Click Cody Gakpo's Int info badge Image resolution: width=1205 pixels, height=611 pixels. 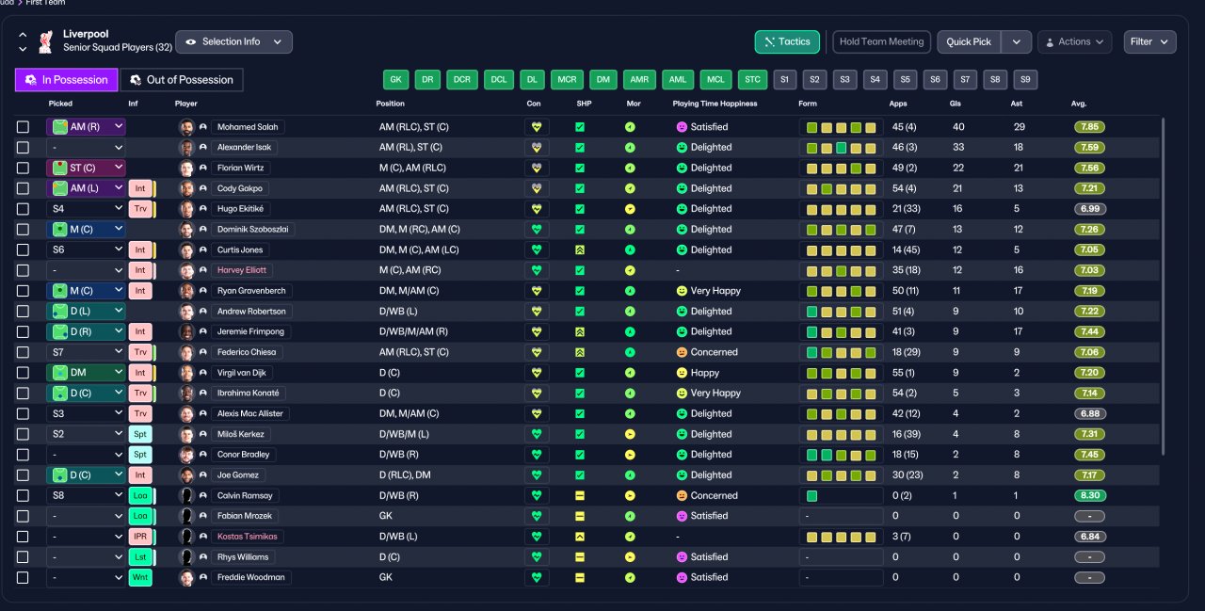point(140,188)
